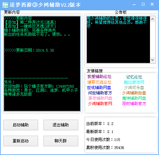Visit the 辰时辅助官方 link

pyautogui.click(x=134, y=104)
